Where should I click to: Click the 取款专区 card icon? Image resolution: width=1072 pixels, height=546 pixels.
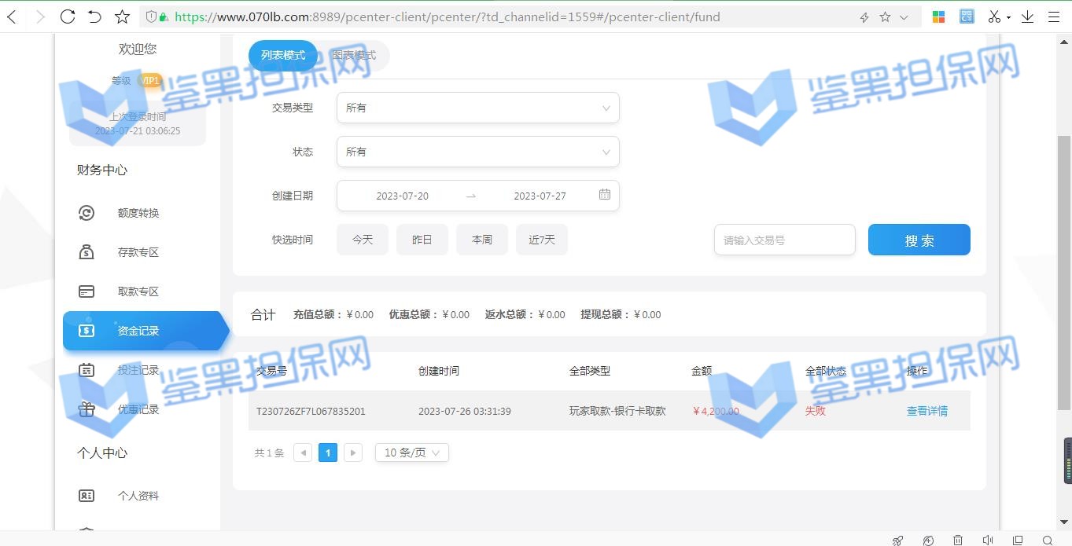(x=87, y=291)
